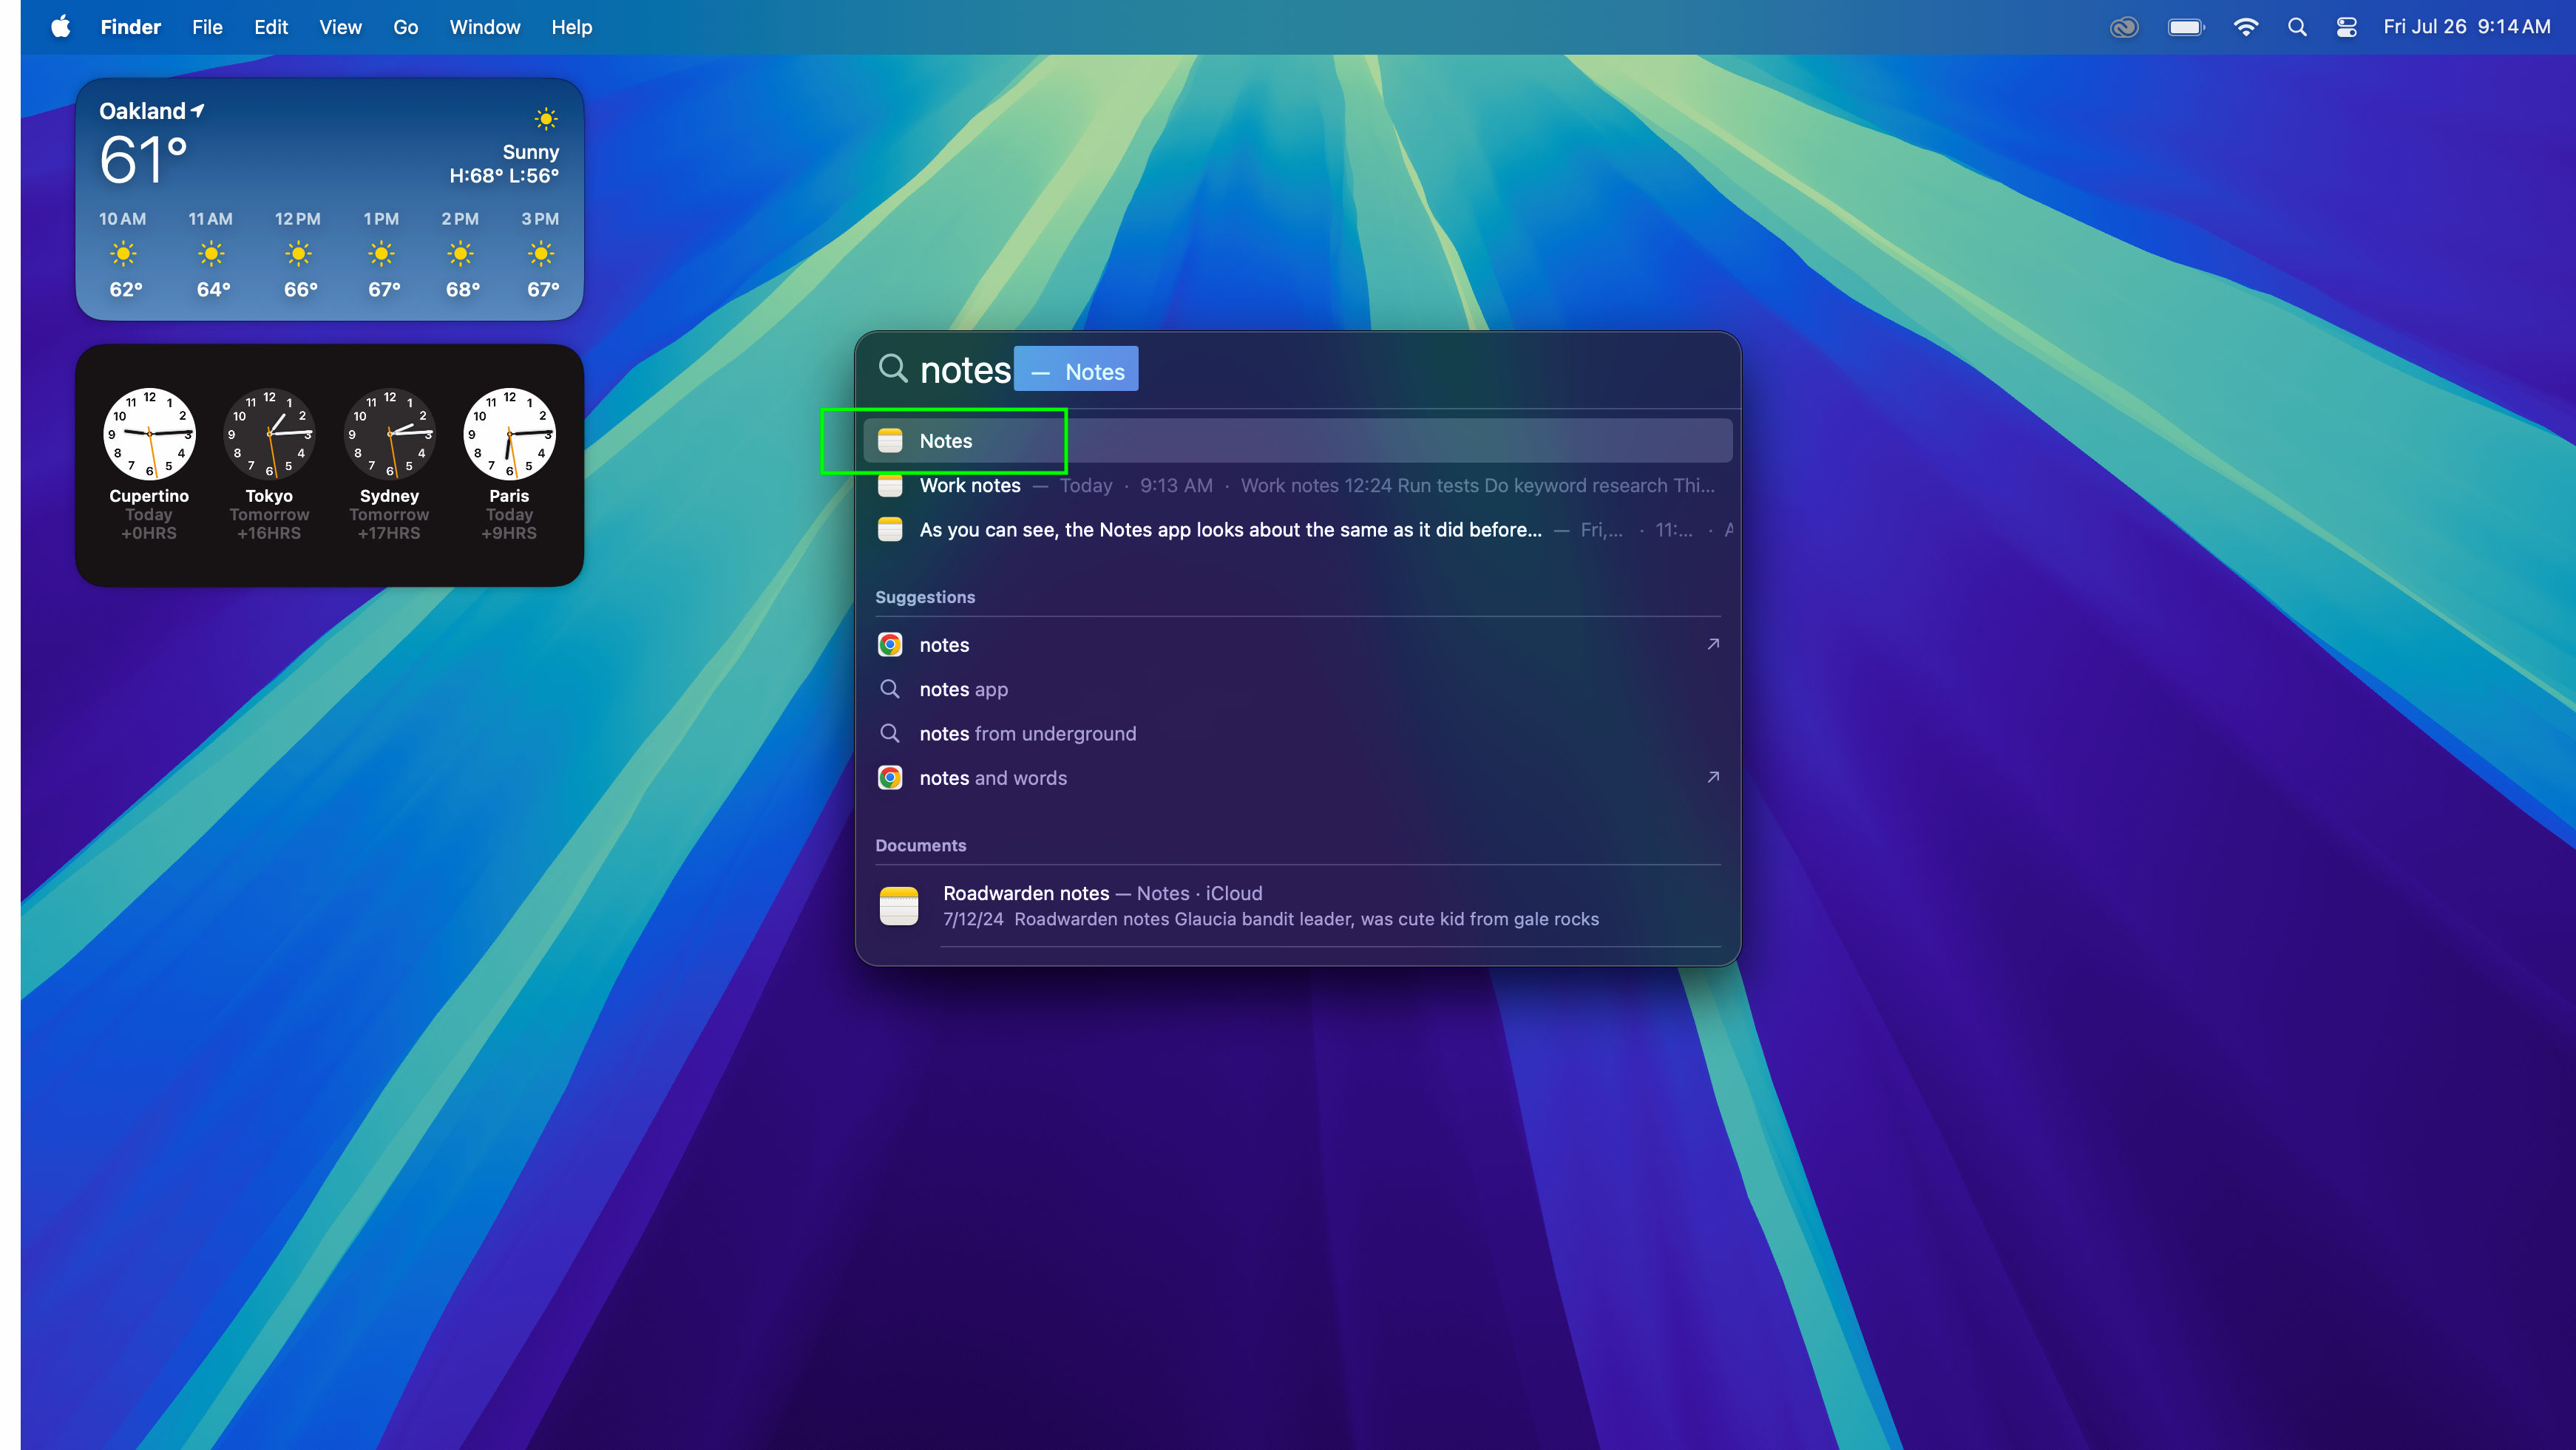Open the File menu

207,27
